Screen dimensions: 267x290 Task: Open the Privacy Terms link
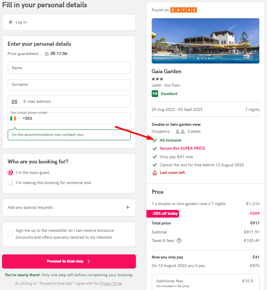point(111,284)
